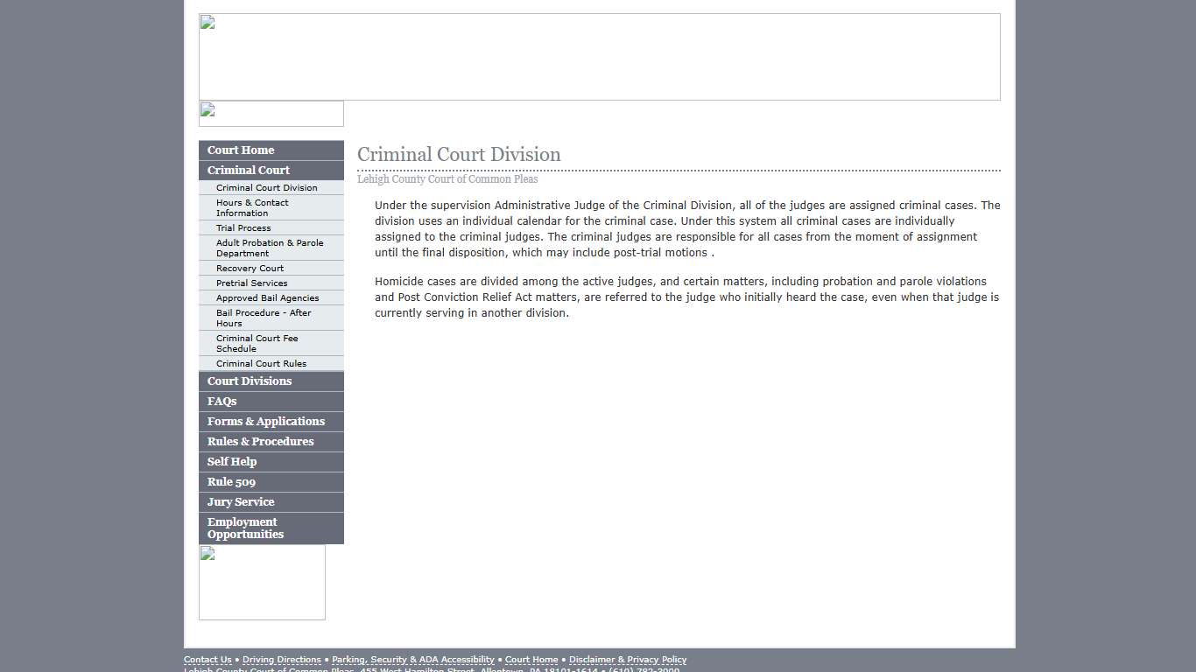View Approved Bail Agencies
The image size is (1196, 672).
266,297
